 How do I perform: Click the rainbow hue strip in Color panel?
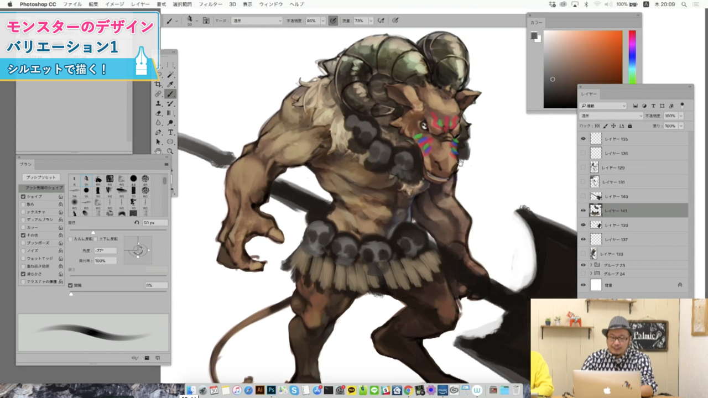coord(632,57)
